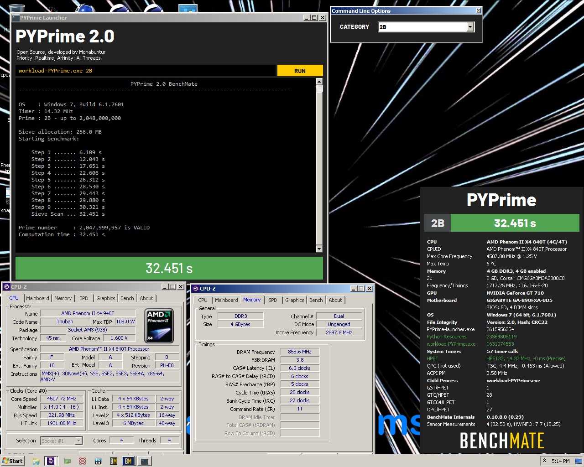Viewport: 584px width, 467px height.
Task: Click the DRAM Frequency value 858.6 MHz
Action: click(300, 352)
